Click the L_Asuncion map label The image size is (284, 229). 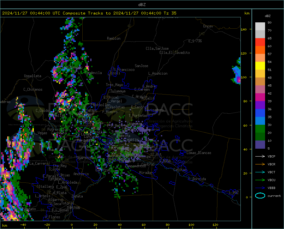158,73
